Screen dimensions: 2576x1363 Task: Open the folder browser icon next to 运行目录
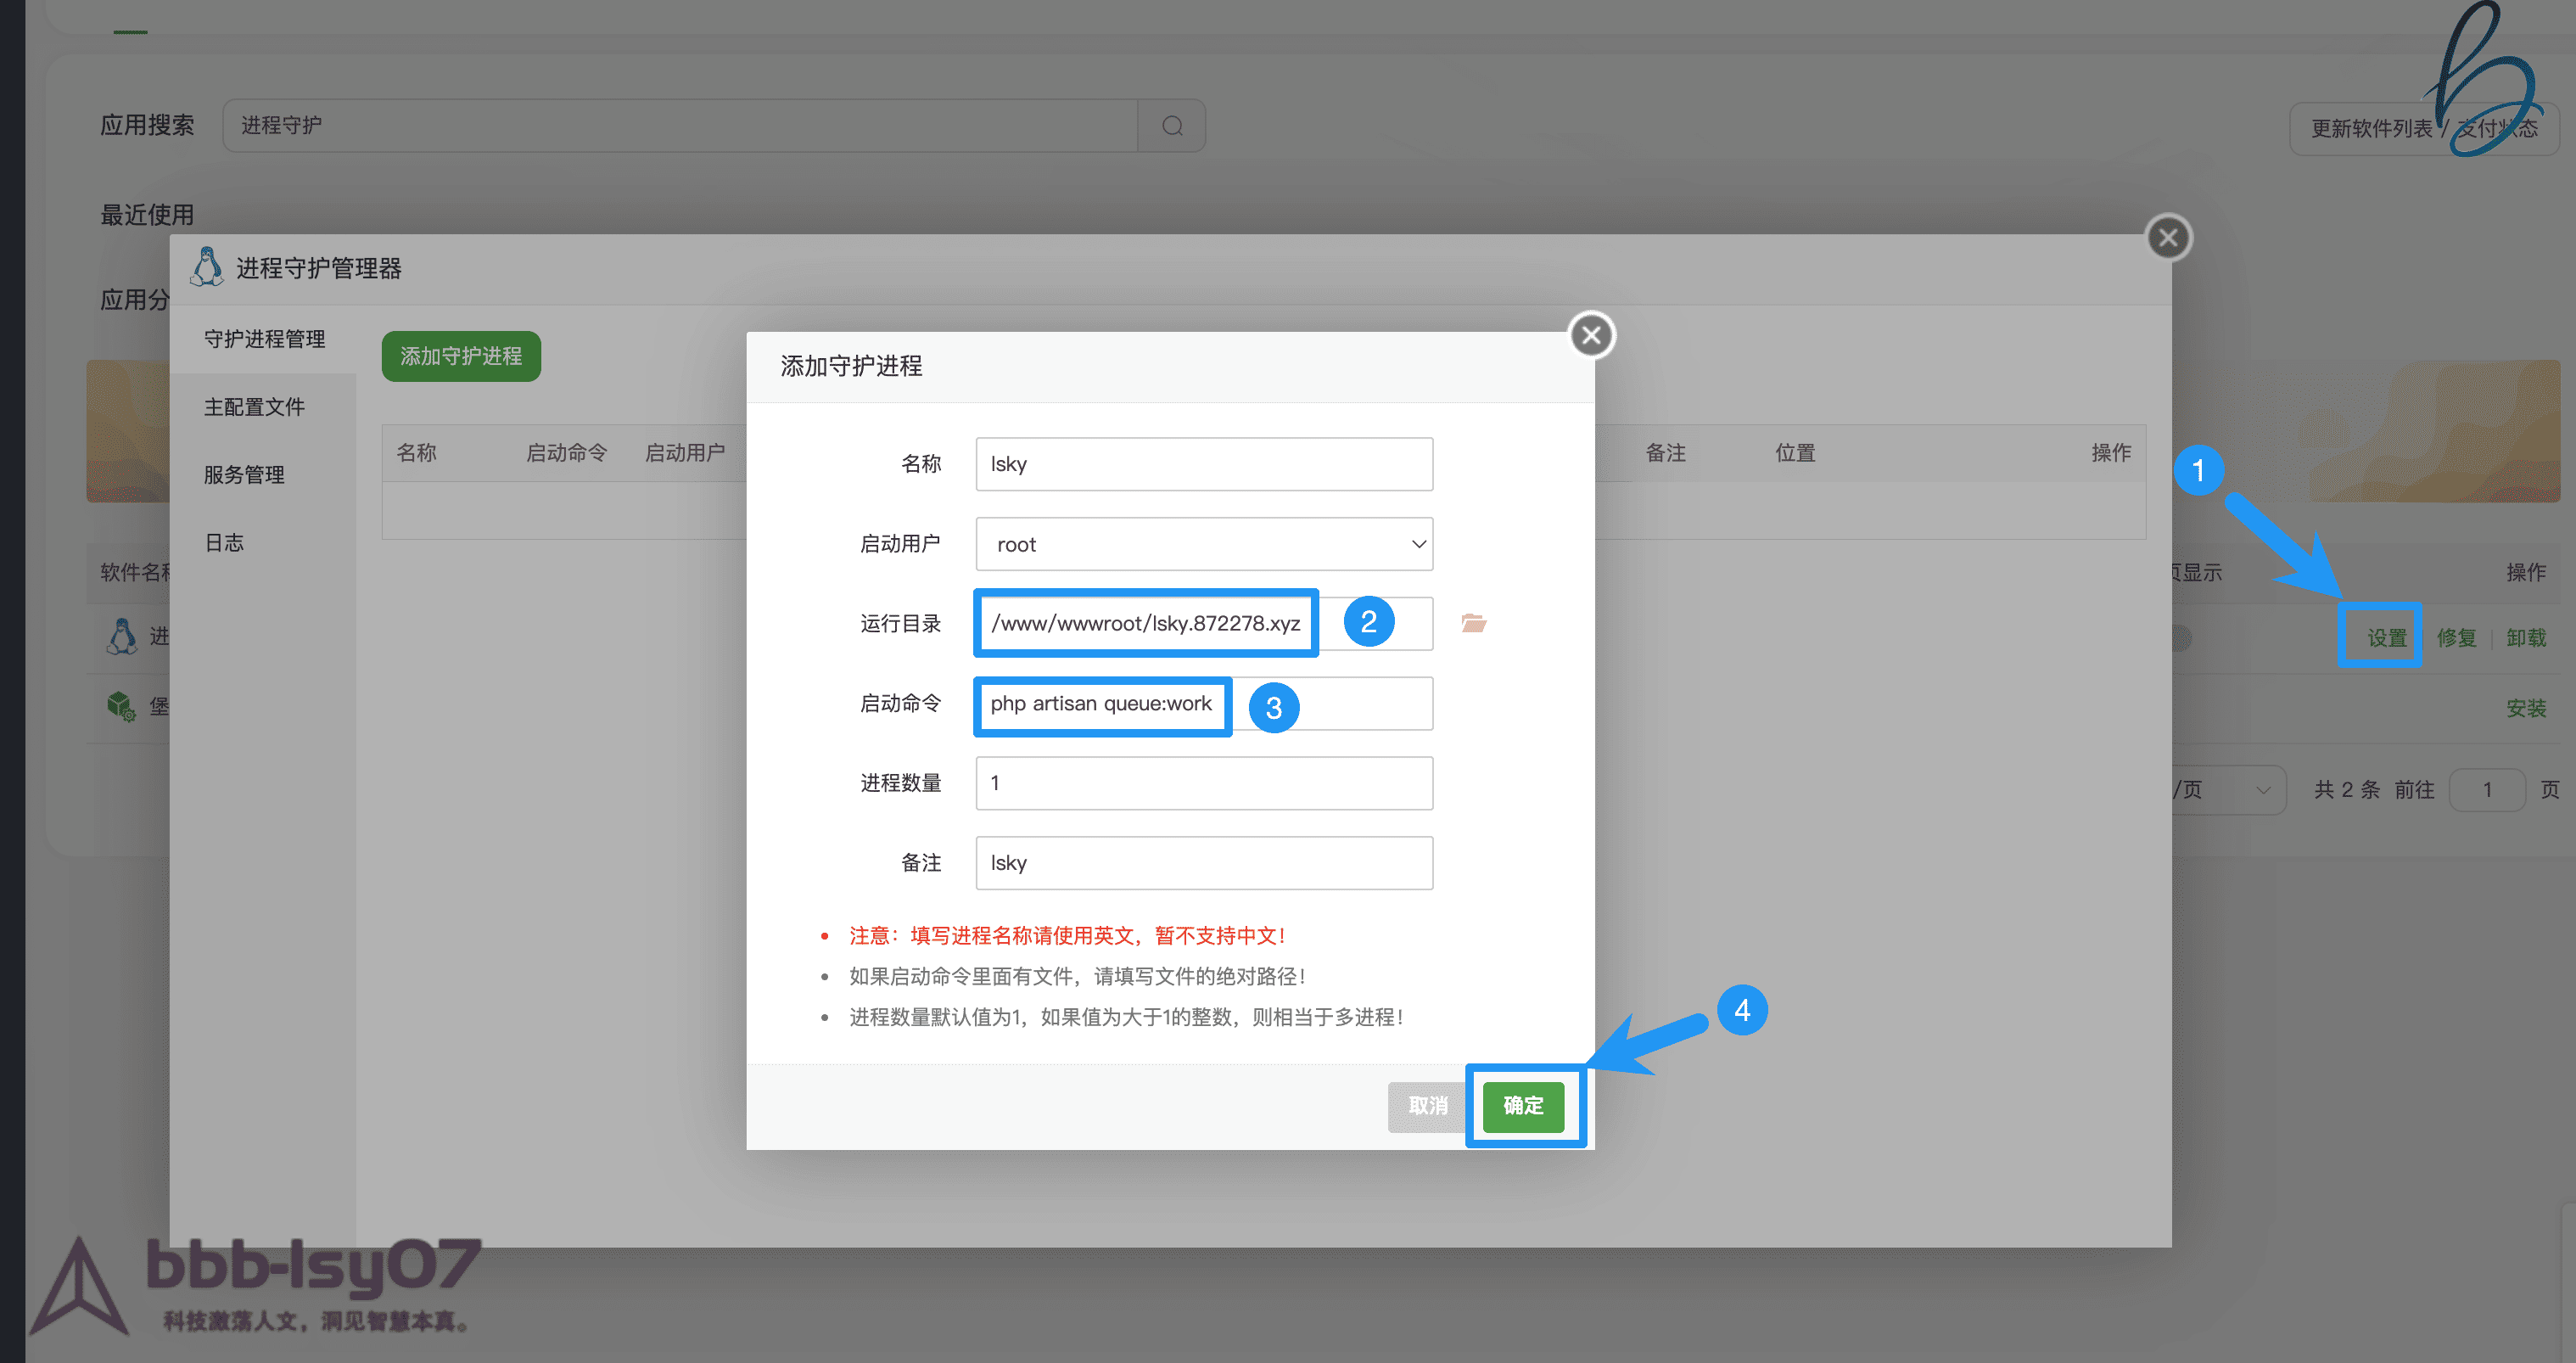click(1474, 623)
